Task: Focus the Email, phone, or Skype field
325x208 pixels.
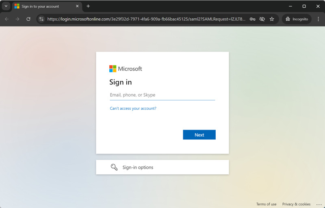Action: coord(162,95)
